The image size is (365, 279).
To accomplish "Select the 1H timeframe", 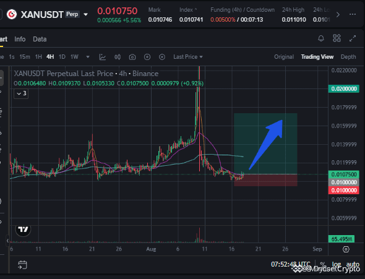I will [x=38, y=57].
